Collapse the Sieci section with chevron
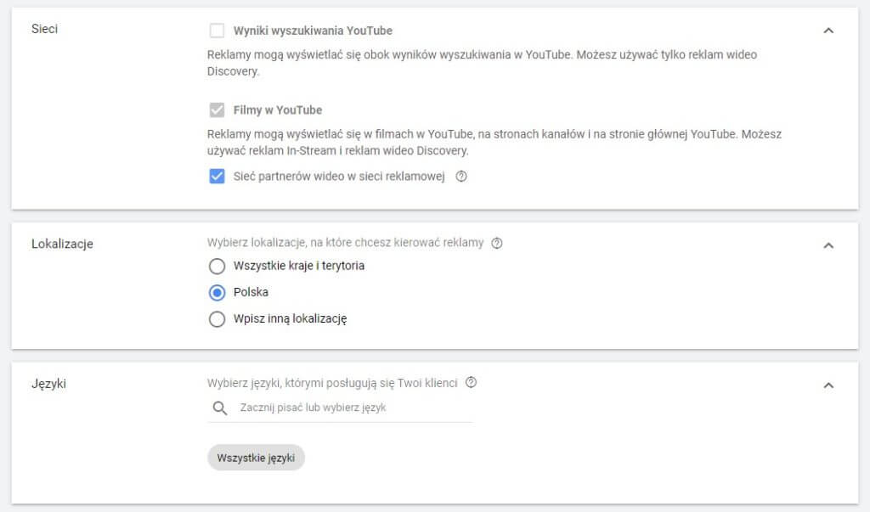Viewport: 870px width, 512px height. (x=829, y=31)
